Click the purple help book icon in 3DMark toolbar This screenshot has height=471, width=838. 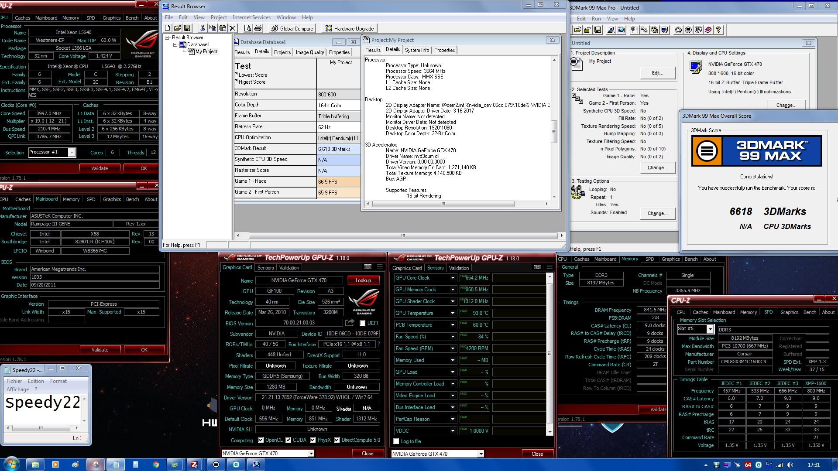pos(708,30)
